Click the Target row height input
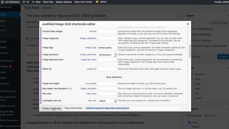Viewport: 229px width, 129px height. (107, 83)
